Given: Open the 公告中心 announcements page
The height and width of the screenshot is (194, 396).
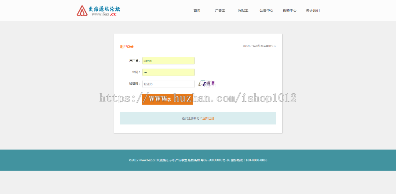Looking at the screenshot, I should pos(266,10).
